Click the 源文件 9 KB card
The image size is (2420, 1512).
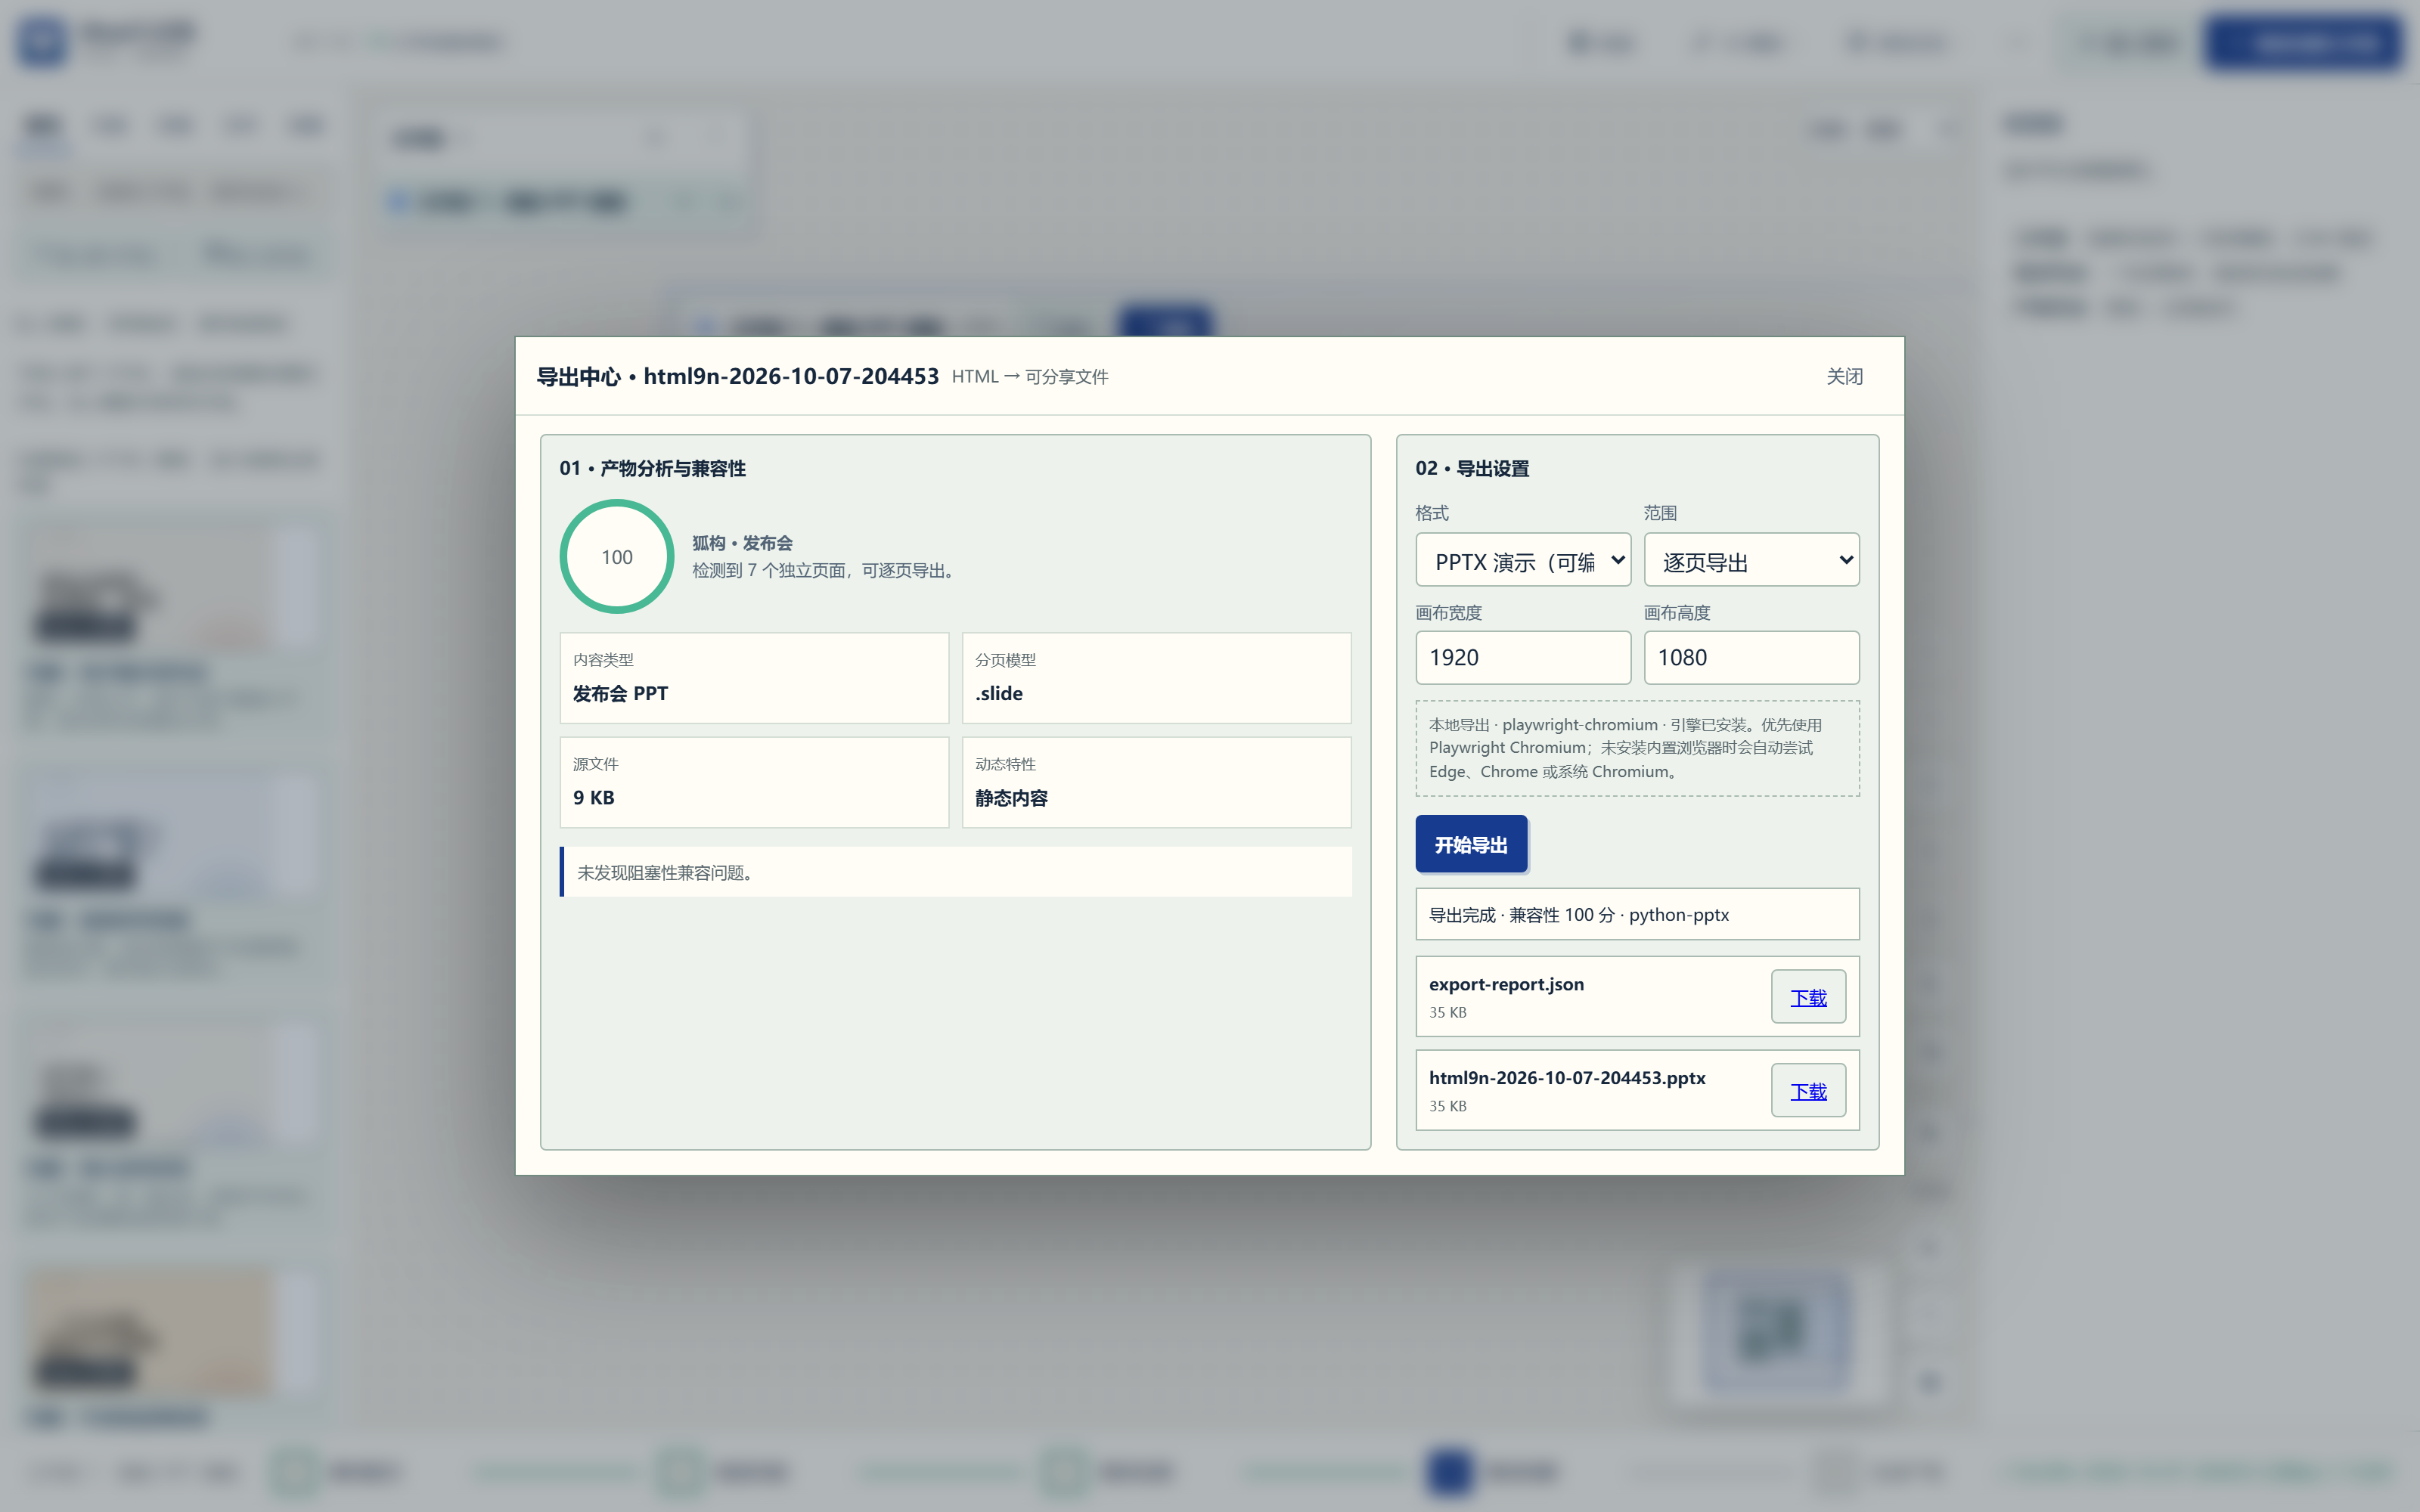click(754, 782)
